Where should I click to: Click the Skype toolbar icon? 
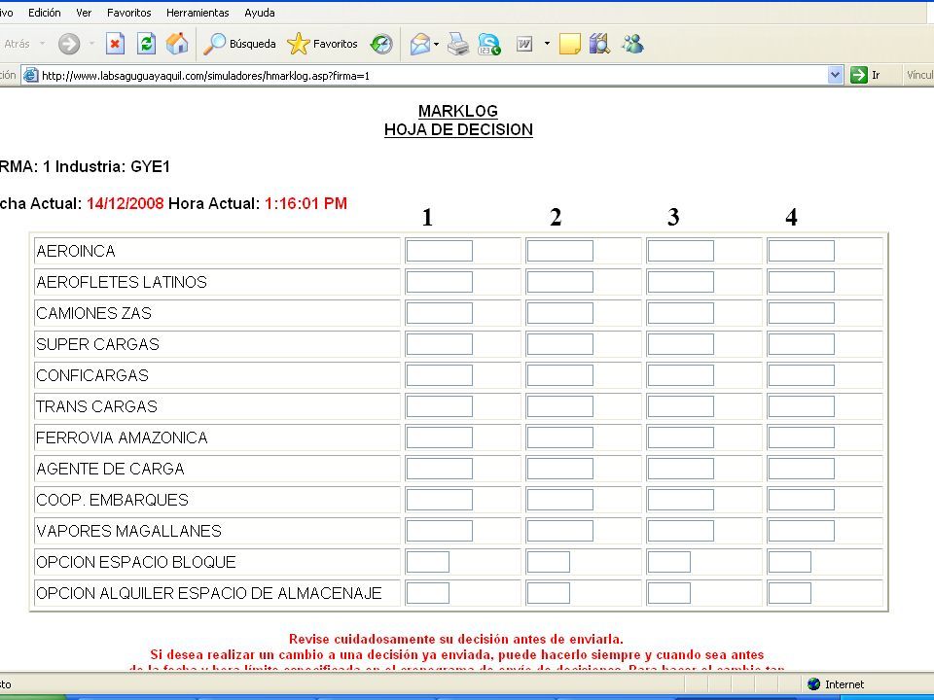489,44
